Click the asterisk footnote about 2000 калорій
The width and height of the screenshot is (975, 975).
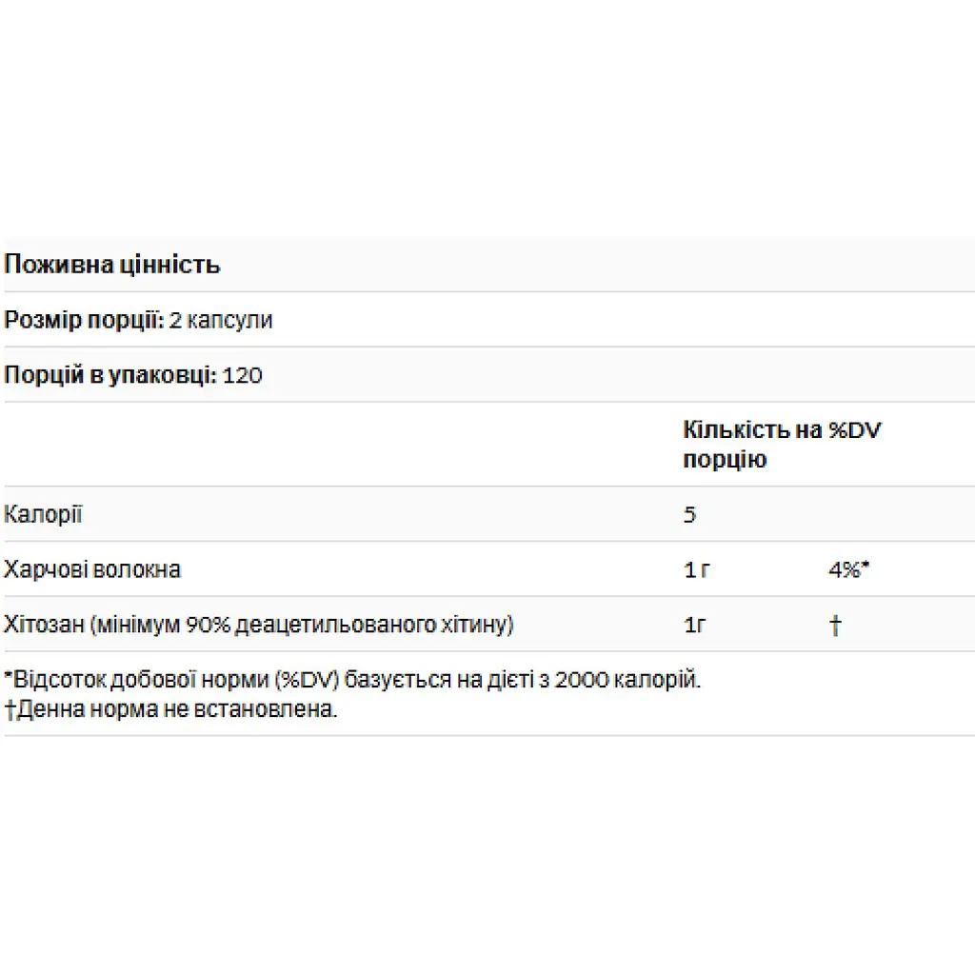pyautogui.click(x=352, y=681)
